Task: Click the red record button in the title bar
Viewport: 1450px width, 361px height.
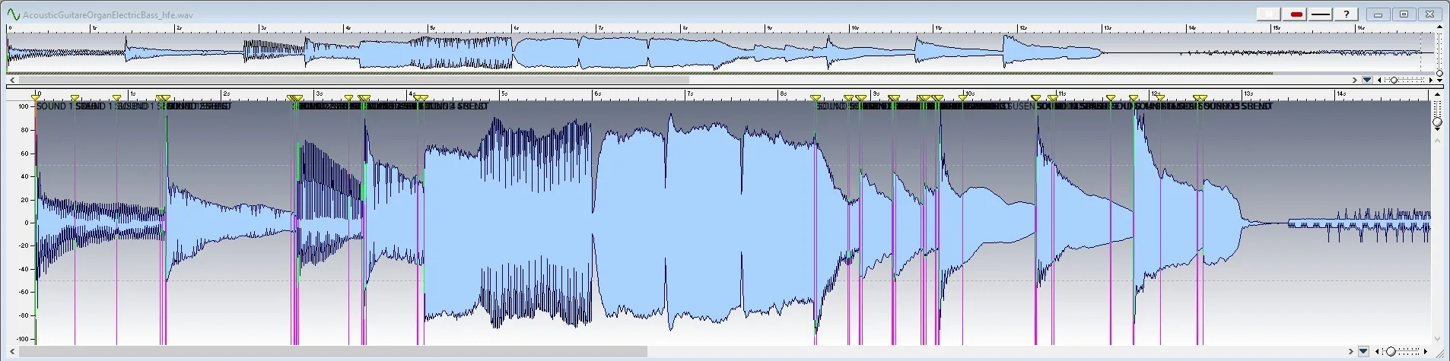Action: (x=1296, y=14)
